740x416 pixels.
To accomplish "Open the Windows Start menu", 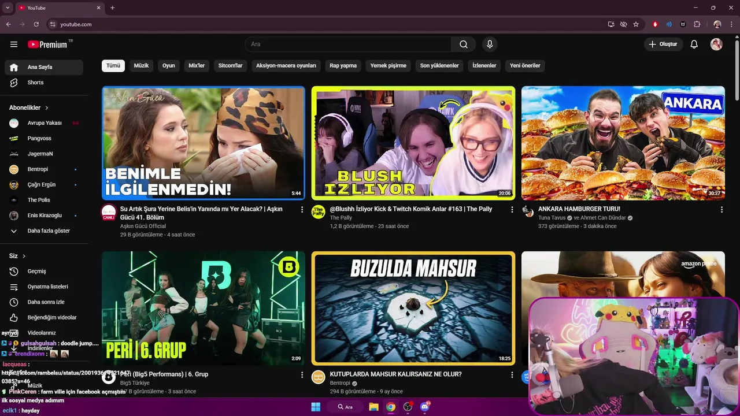I will point(316,407).
